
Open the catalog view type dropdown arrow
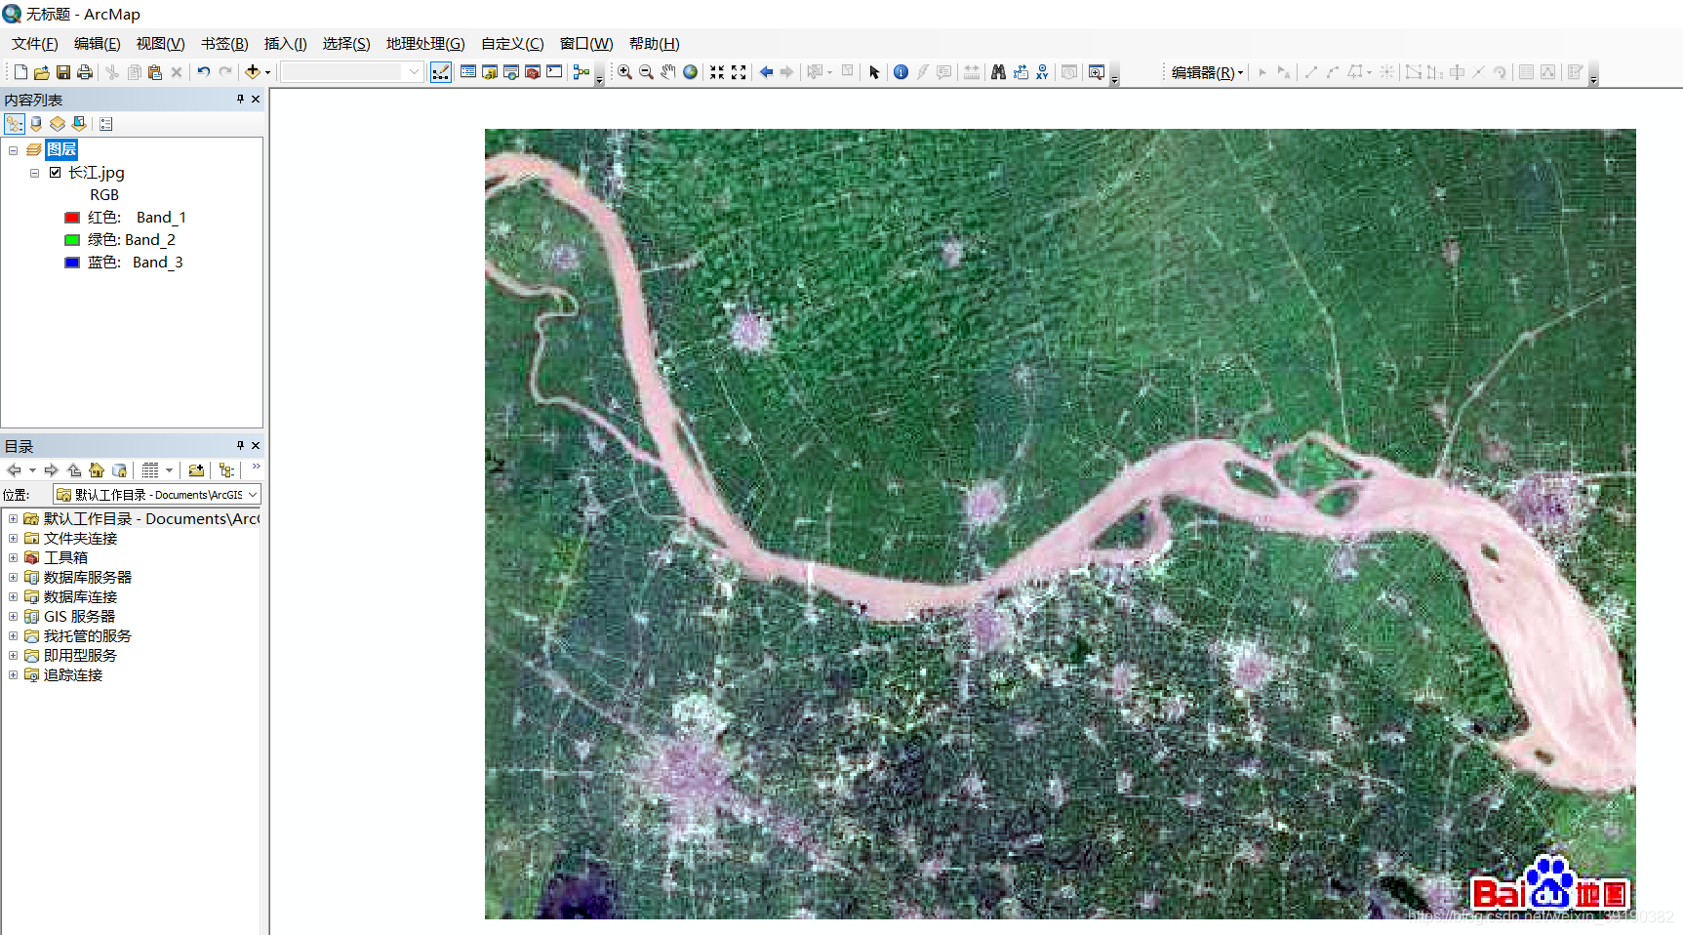[170, 470]
